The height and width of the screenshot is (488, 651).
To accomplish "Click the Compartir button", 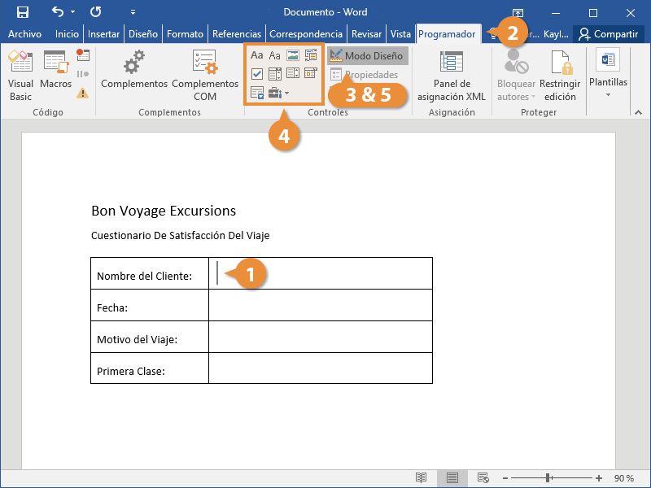I will coord(608,34).
